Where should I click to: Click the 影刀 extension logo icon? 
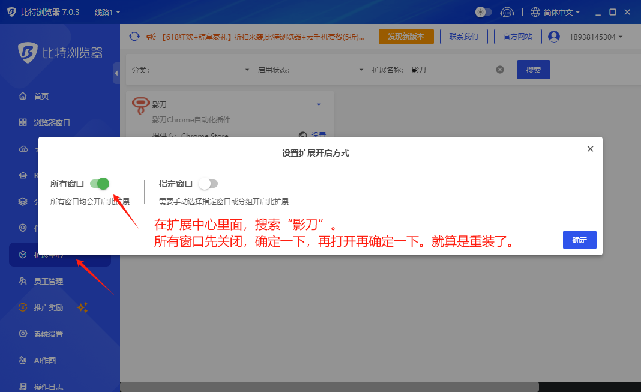(x=140, y=106)
